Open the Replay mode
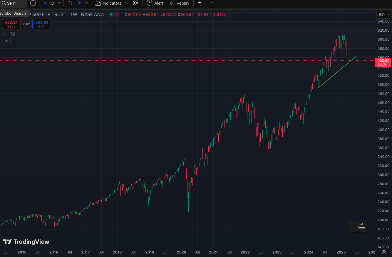This screenshot has width=392, height=257. [180, 3]
